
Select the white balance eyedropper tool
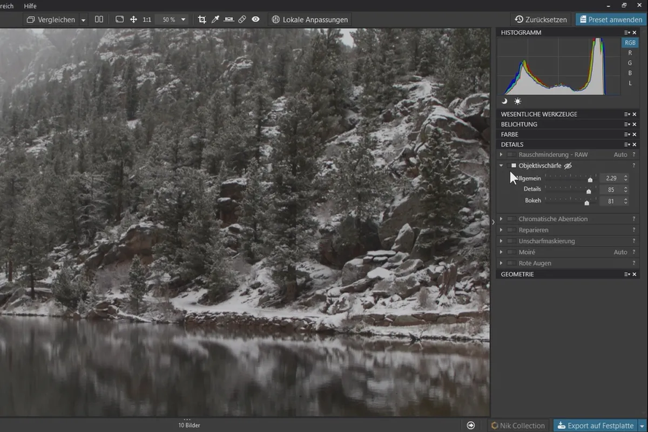[215, 19]
